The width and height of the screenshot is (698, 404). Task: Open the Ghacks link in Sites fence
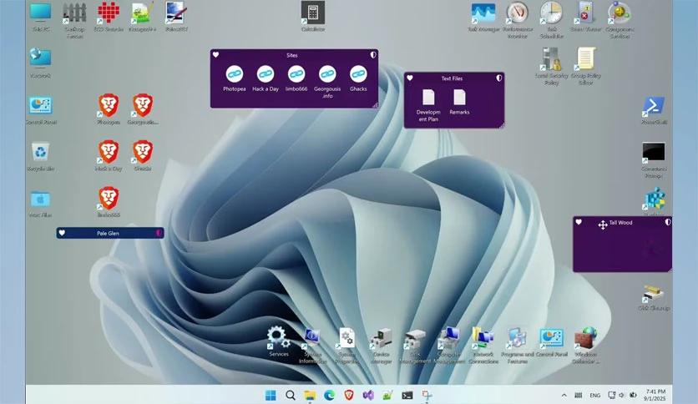[358, 78]
